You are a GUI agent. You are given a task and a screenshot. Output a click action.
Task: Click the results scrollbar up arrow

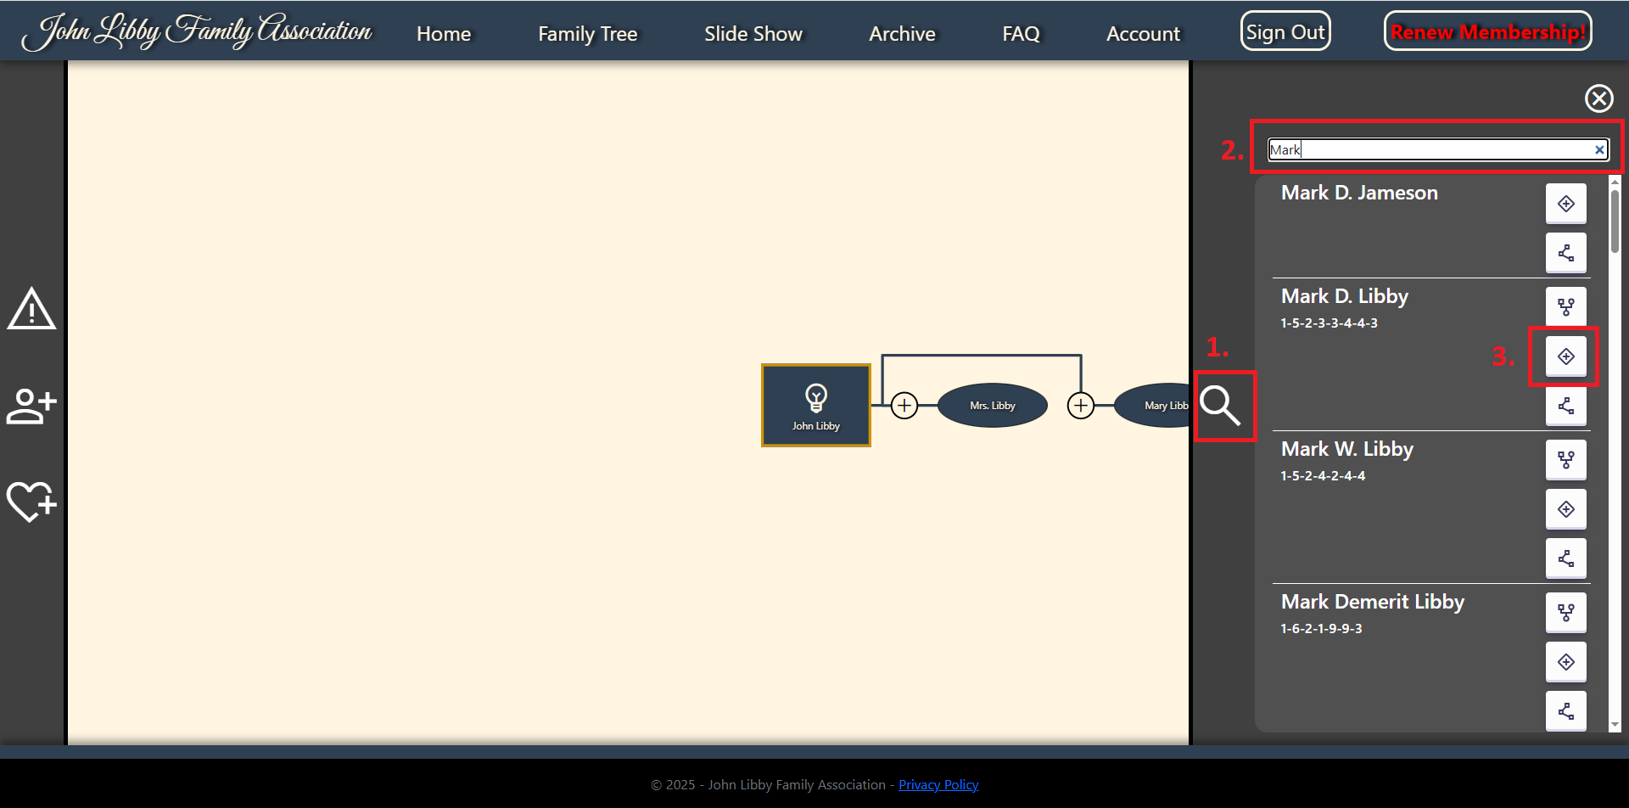click(1615, 182)
